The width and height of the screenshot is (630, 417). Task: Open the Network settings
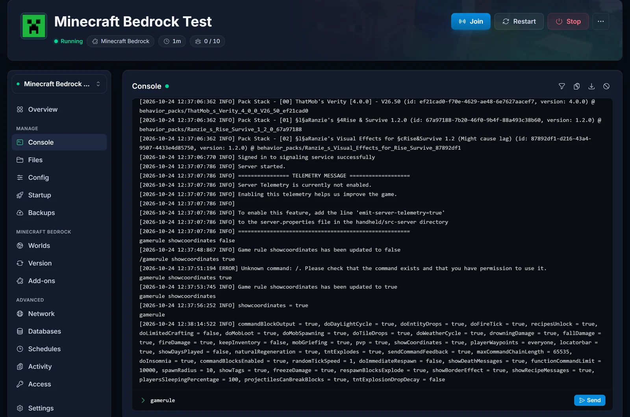(59, 314)
